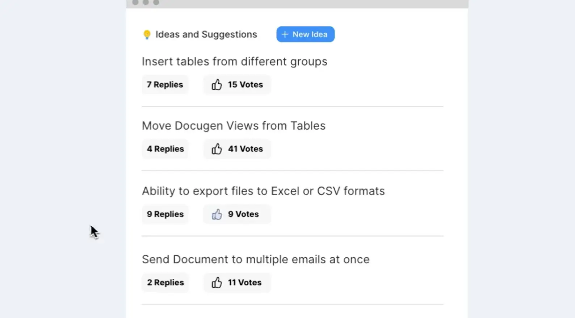The height and width of the screenshot is (318, 575).
Task: View the 7 Replies thread
Action: 165,85
